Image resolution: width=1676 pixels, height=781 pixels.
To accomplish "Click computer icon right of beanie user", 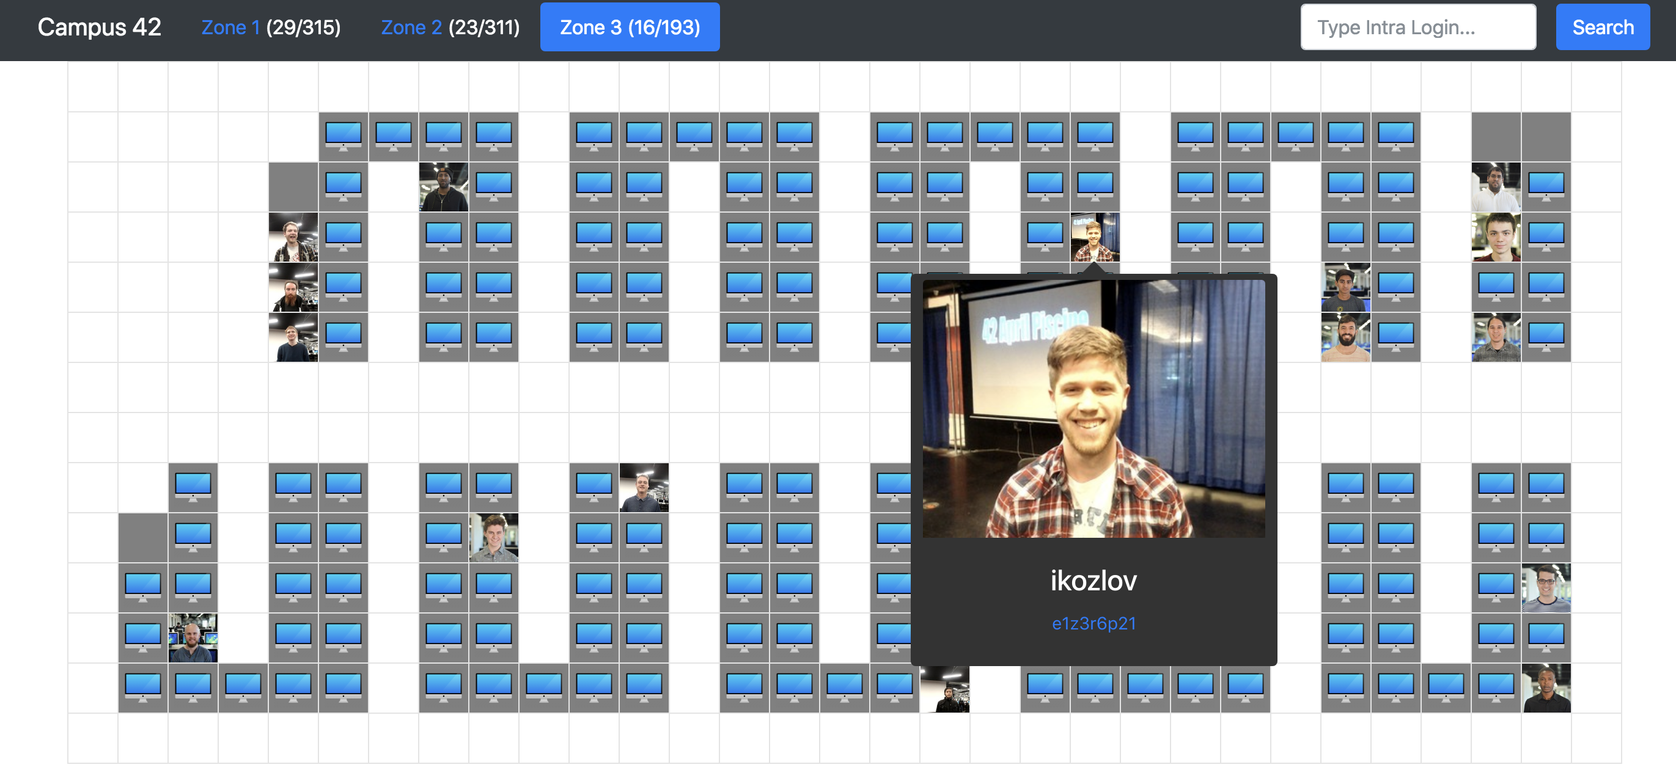I will (493, 186).
